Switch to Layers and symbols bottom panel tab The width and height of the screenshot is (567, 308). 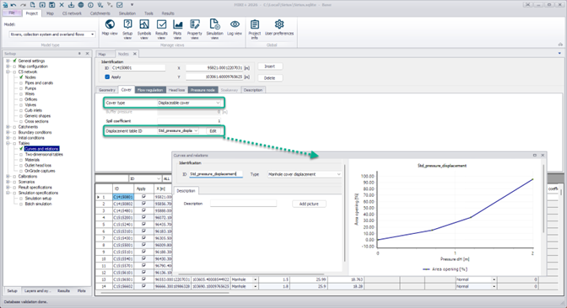coord(38,290)
